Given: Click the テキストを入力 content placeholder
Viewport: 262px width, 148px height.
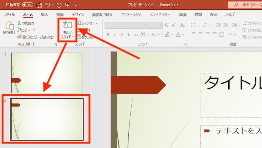Looking at the screenshot, I should [231, 136].
